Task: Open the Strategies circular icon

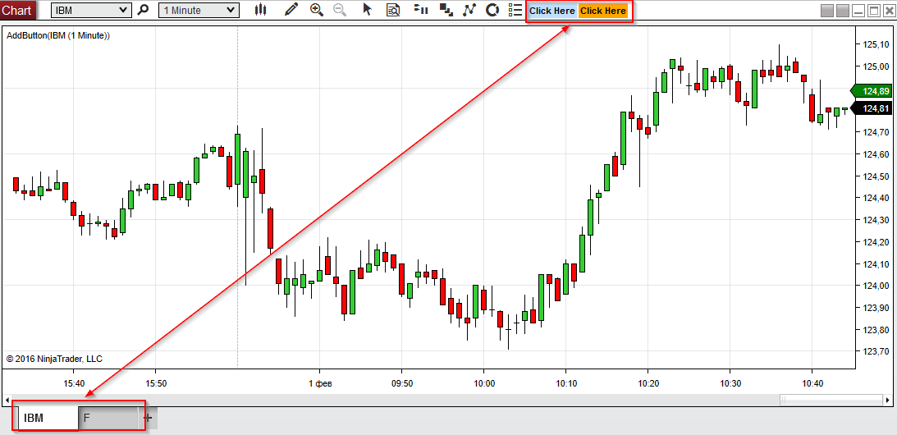Action: pos(492,10)
